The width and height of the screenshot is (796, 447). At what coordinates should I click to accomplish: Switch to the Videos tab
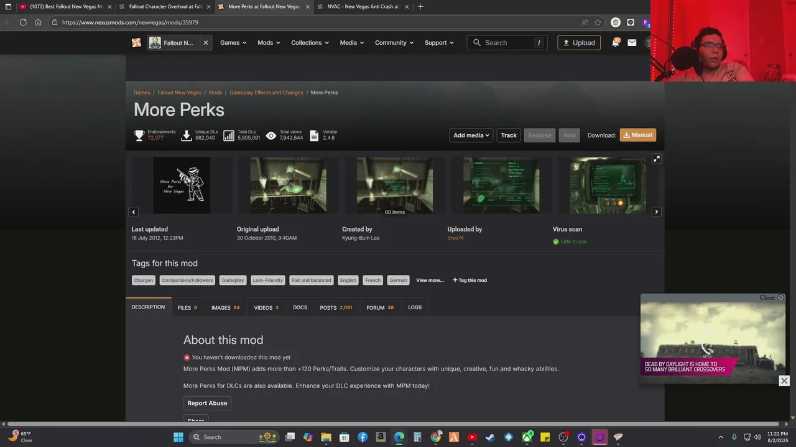(266, 307)
